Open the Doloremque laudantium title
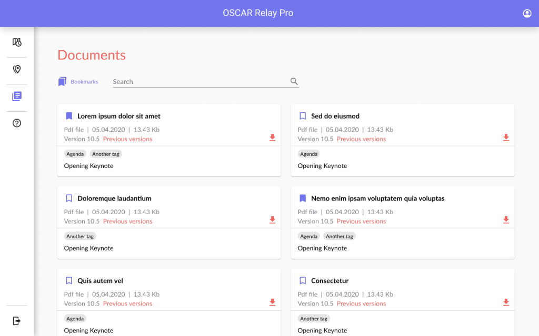Viewport: 539px width, 336px height. (x=114, y=198)
